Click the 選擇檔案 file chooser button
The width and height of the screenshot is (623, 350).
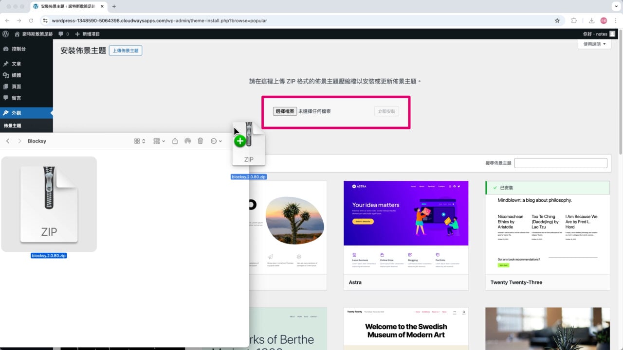[x=285, y=111]
